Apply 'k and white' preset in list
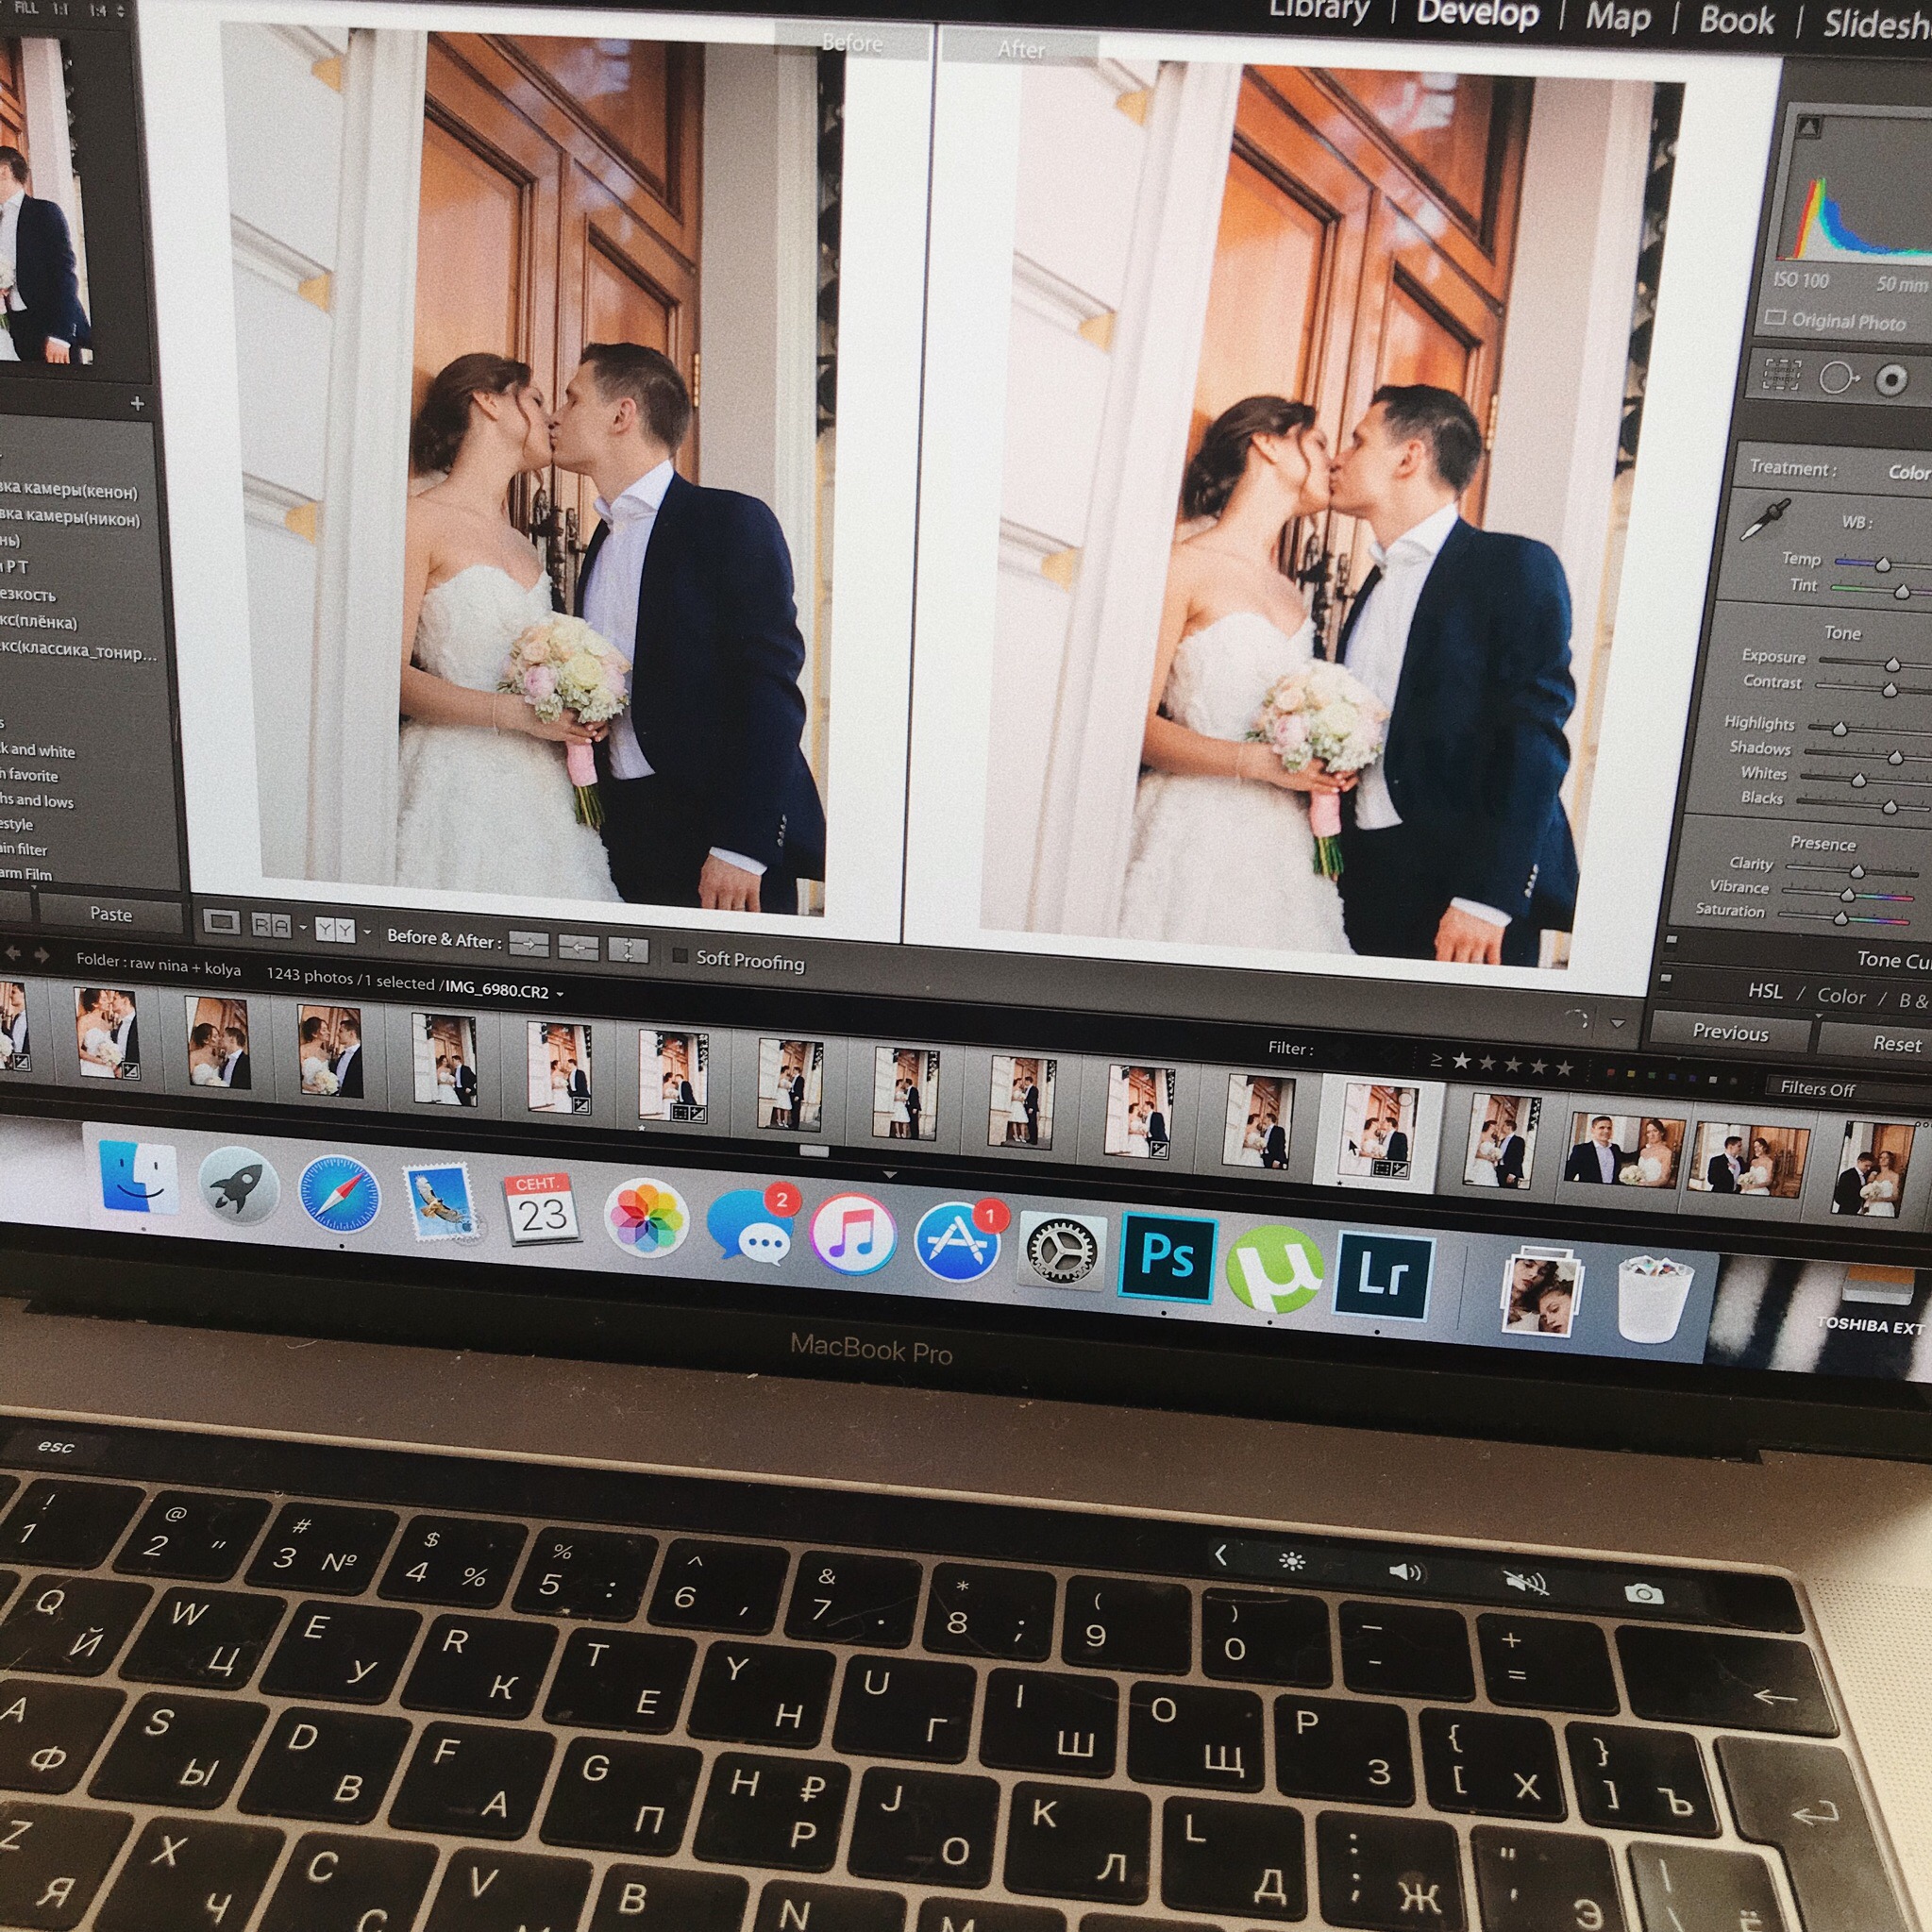This screenshot has width=1932, height=1932. click(38, 750)
